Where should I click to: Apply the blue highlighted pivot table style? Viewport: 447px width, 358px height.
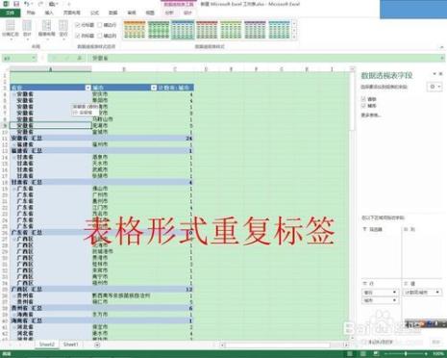tap(183, 30)
